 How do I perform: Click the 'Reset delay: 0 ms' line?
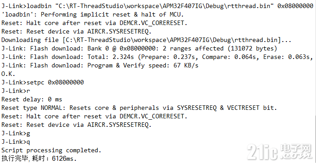pos(32,100)
